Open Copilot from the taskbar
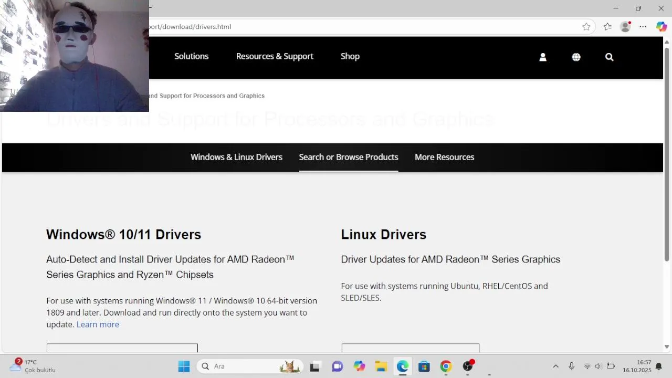672x378 pixels. [x=359, y=366]
